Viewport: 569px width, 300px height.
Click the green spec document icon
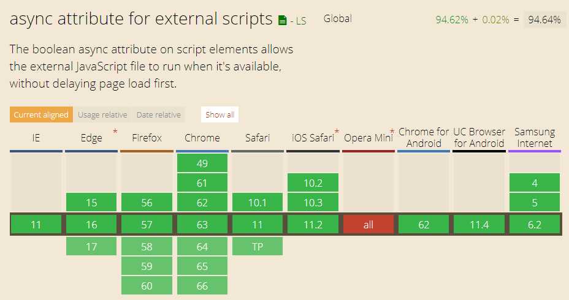coord(282,20)
